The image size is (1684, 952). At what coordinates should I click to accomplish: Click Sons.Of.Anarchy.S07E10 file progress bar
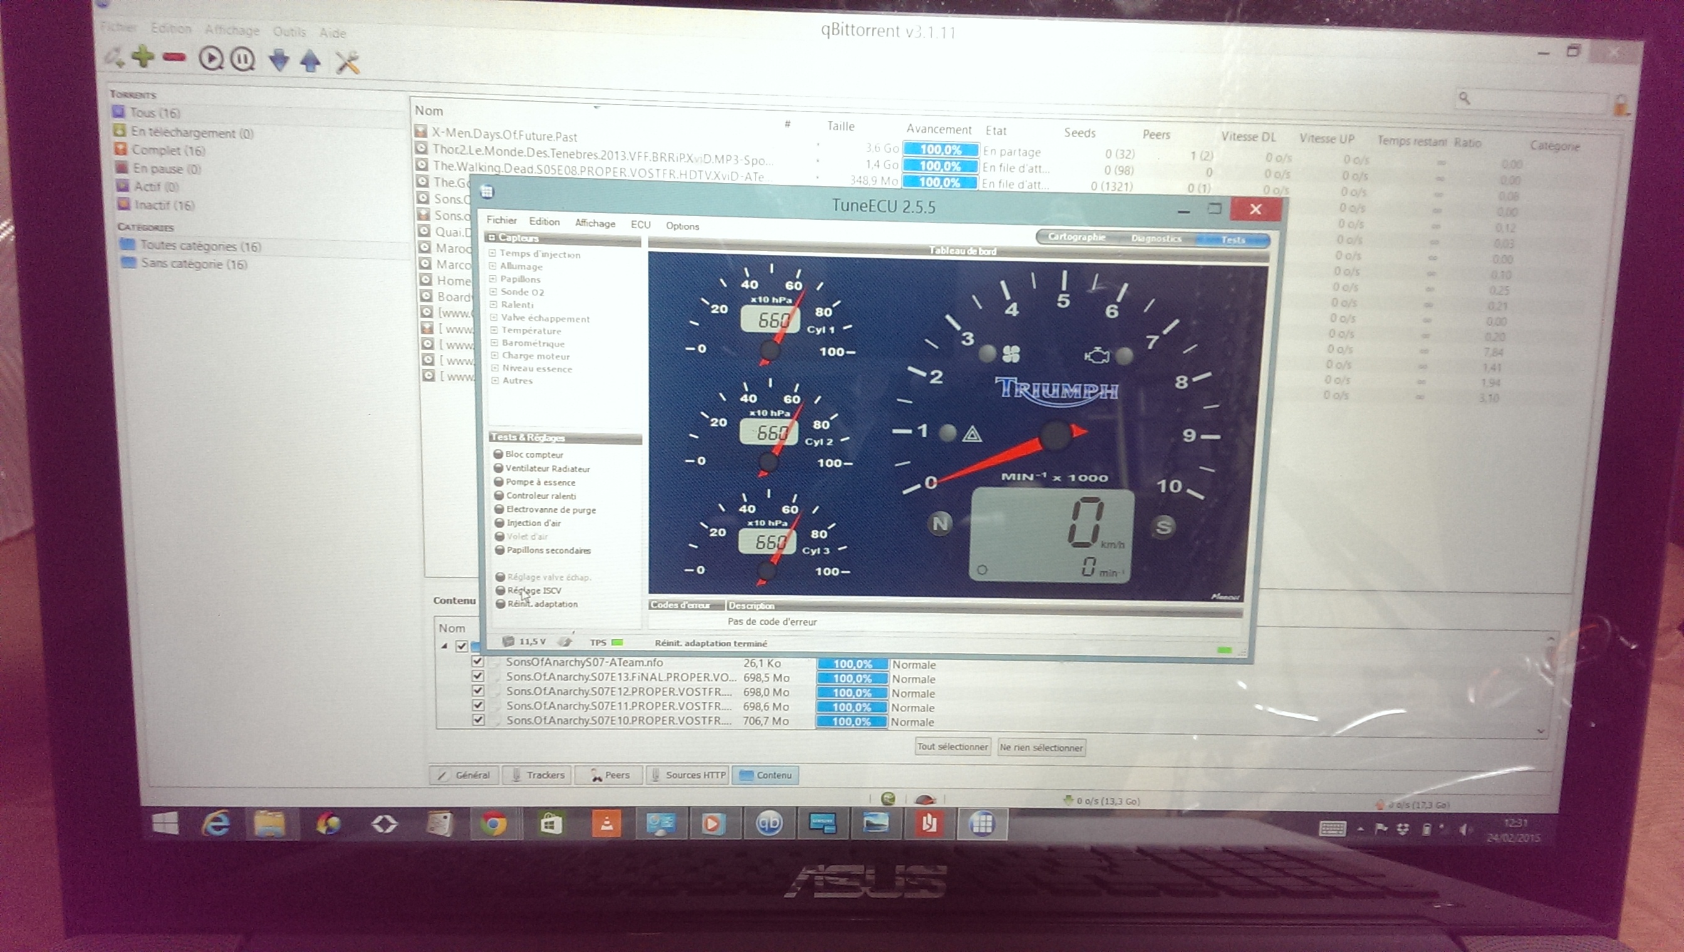851,721
